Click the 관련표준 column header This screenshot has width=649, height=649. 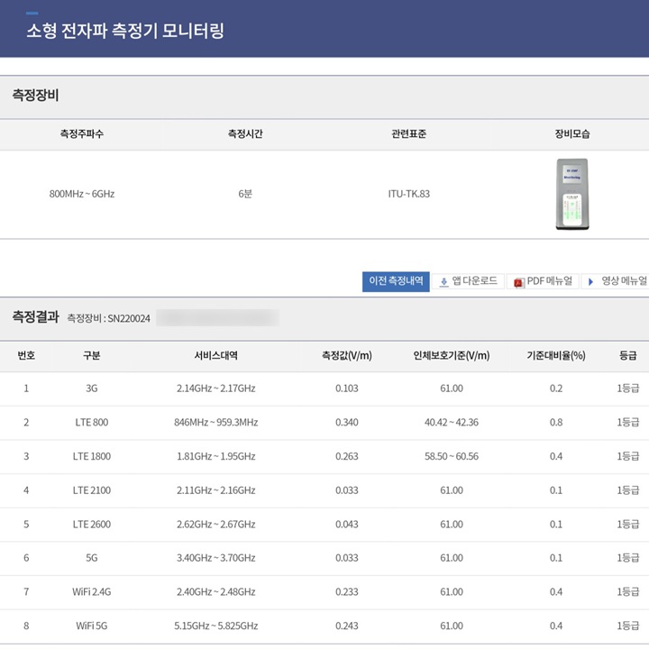408,133
